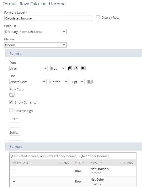Enable the Display Row checkbox

click(98, 17)
